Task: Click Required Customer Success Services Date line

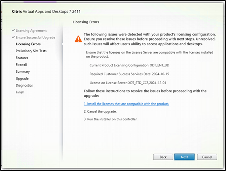Action: 129,74
